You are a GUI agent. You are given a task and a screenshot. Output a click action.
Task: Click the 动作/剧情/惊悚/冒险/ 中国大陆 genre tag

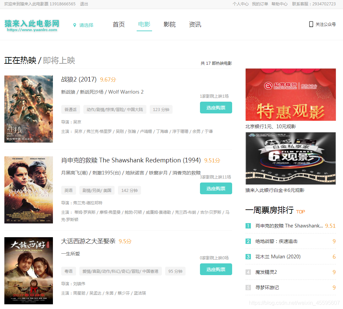[115, 110]
